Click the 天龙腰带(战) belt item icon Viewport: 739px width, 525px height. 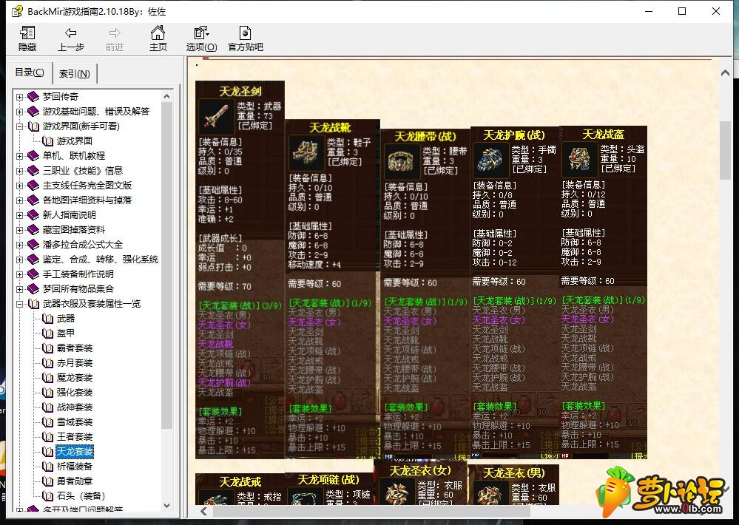tap(402, 160)
